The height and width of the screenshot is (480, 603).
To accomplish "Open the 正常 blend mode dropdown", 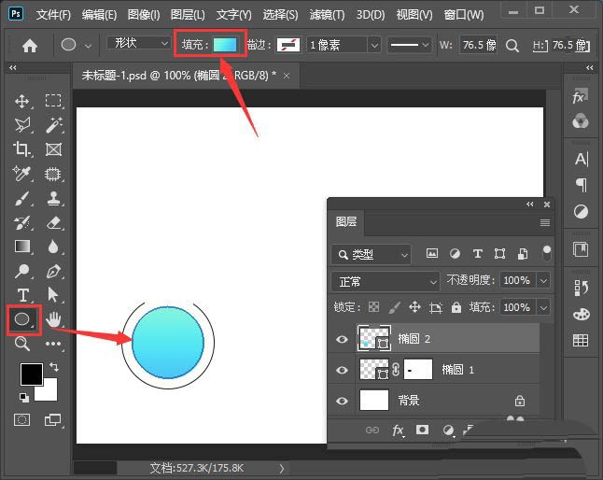I will 385,281.
